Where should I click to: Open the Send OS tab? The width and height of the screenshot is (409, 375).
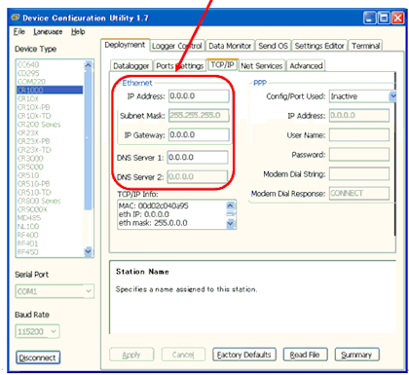tap(273, 46)
